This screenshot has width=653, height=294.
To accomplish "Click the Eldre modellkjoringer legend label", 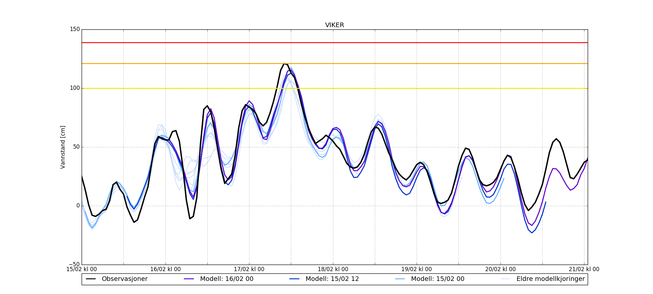I will point(551,279).
